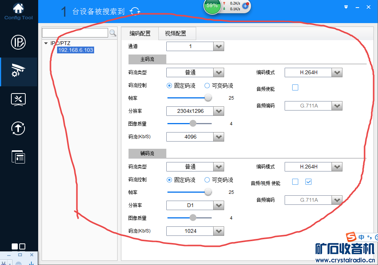The height and width of the screenshot is (265, 378).
Task: Open the title bar dropdown menu arrow
Action: tap(346, 7)
